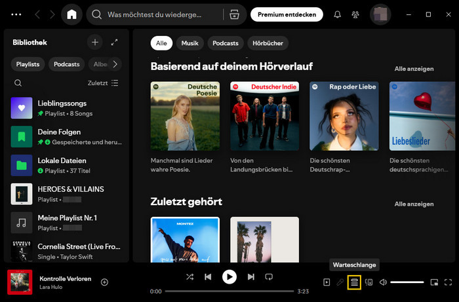The width and height of the screenshot is (459, 302).
Task: Open the Basierend auf deinem Hörverlauf heading
Action: point(231,66)
